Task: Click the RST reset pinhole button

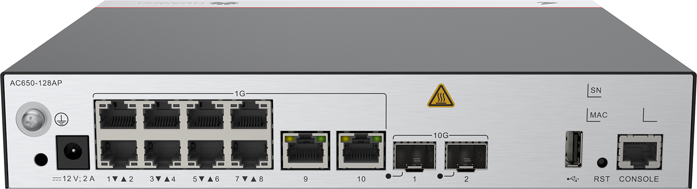Action: click(602, 162)
